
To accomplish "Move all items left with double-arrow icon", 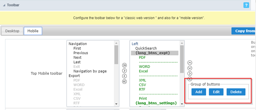I will [x=125, y=81].
